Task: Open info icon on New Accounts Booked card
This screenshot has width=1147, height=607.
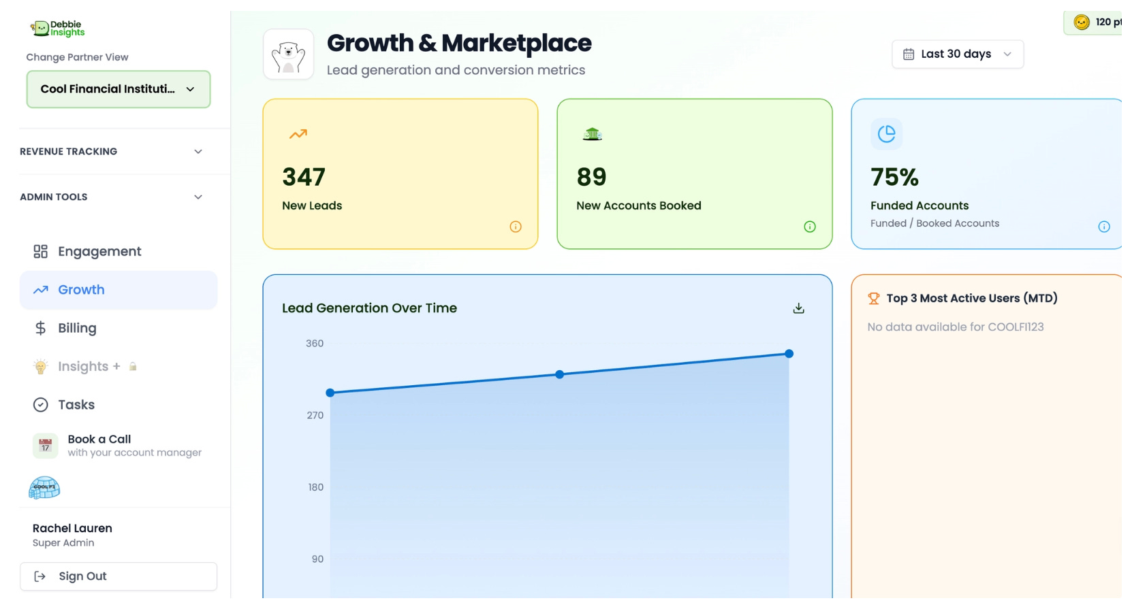Action: [810, 227]
